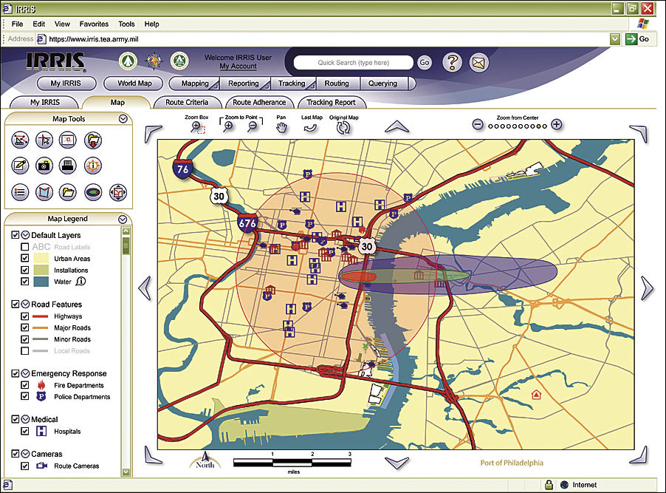666x493 pixels.
Task: Collapse the Road Features group
Action: point(26,304)
